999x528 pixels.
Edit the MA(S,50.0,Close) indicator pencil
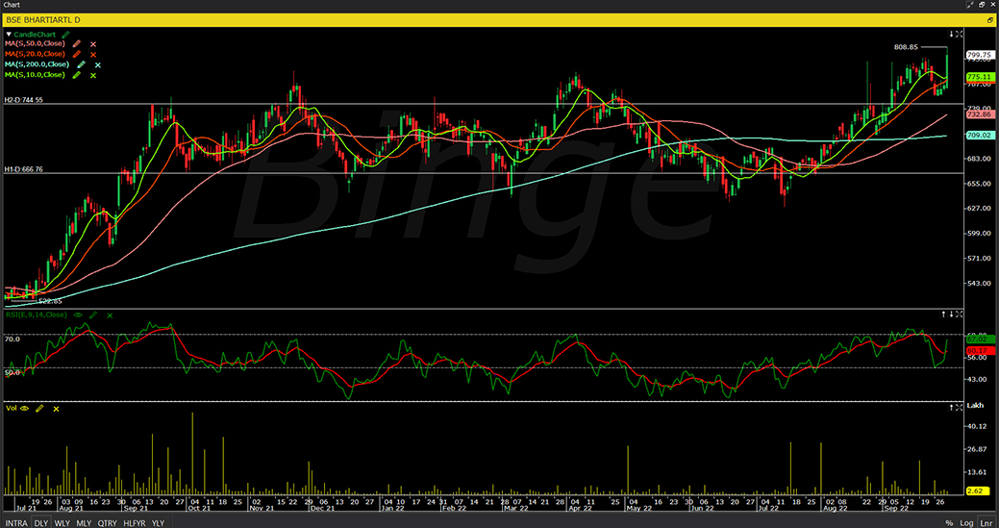click(x=77, y=44)
